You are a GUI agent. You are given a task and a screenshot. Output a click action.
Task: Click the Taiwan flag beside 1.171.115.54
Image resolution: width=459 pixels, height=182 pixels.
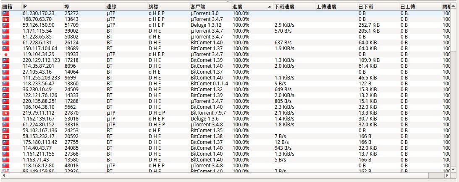6,31
